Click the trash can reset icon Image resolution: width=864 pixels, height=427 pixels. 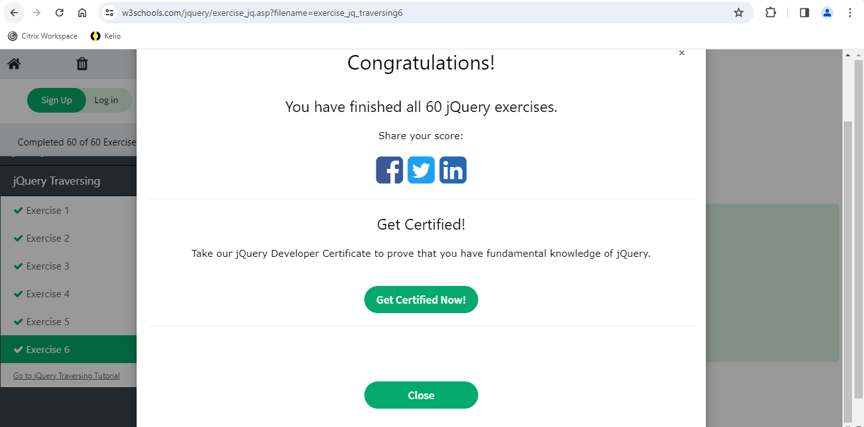pyautogui.click(x=82, y=64)
